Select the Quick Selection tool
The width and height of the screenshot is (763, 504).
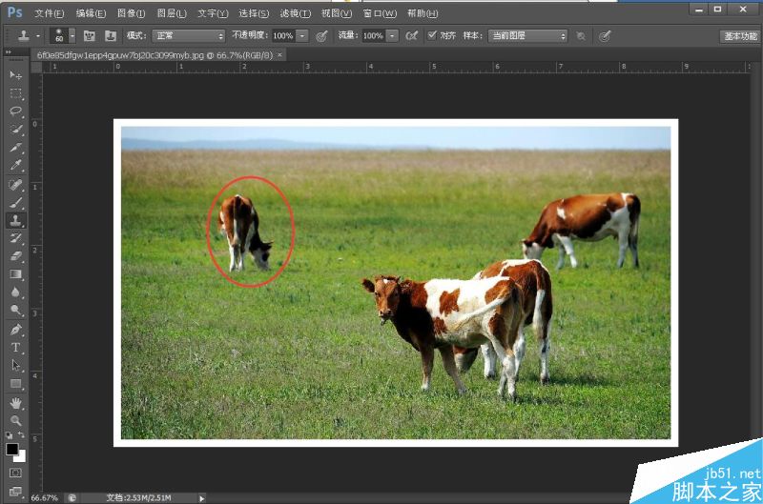point(15,130)
